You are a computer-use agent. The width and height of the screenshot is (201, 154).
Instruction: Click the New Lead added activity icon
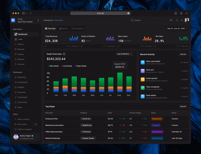(x=143, y=63)
